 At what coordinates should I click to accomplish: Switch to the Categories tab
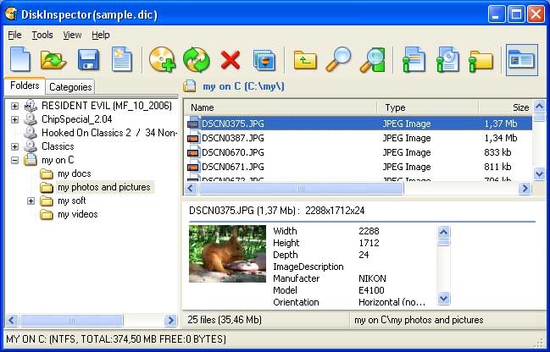tap(70, 87)
